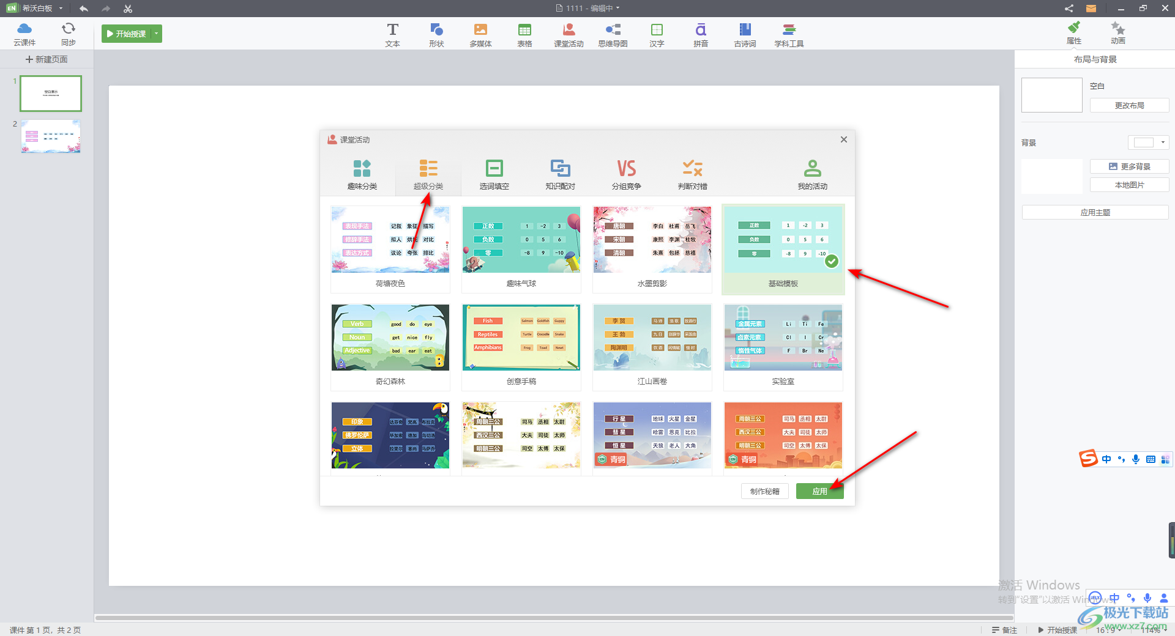This screenshot has width=1175, height=636.
Task: Switch to 超级分类 activity type
Action: [428, 174]
